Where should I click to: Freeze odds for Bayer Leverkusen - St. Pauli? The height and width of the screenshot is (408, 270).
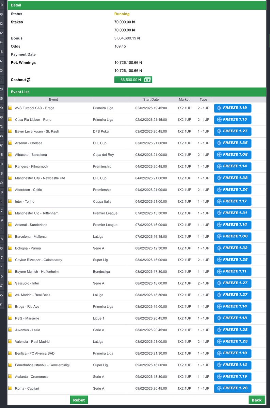point(233,131)
